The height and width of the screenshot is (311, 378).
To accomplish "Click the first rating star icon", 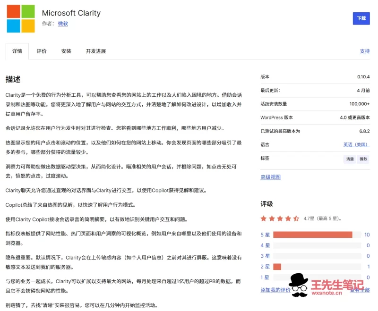I will (264, 219).
